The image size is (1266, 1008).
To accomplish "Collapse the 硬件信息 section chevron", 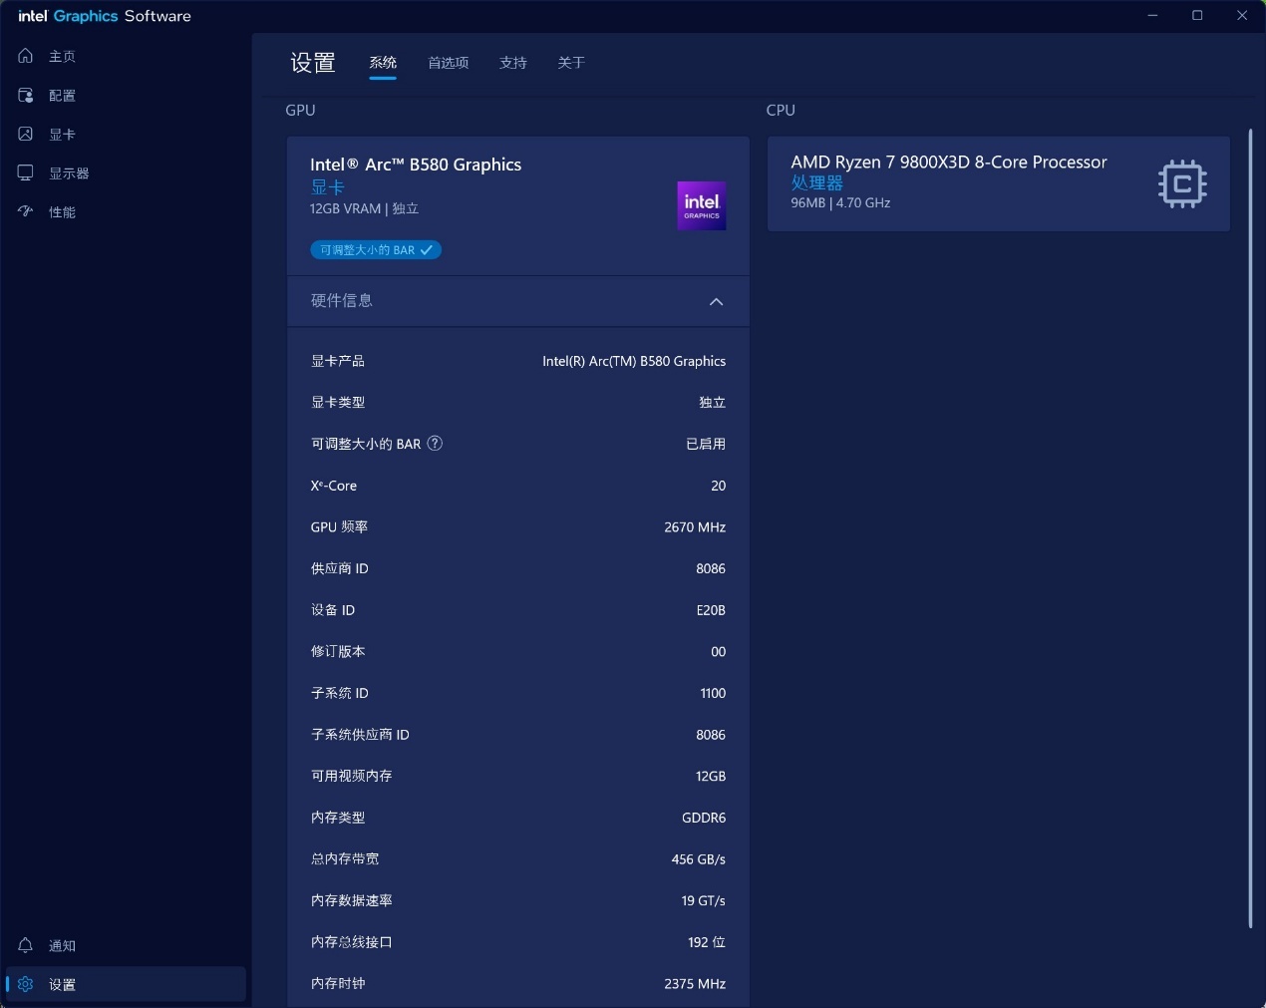I will [x=716, y=301].
